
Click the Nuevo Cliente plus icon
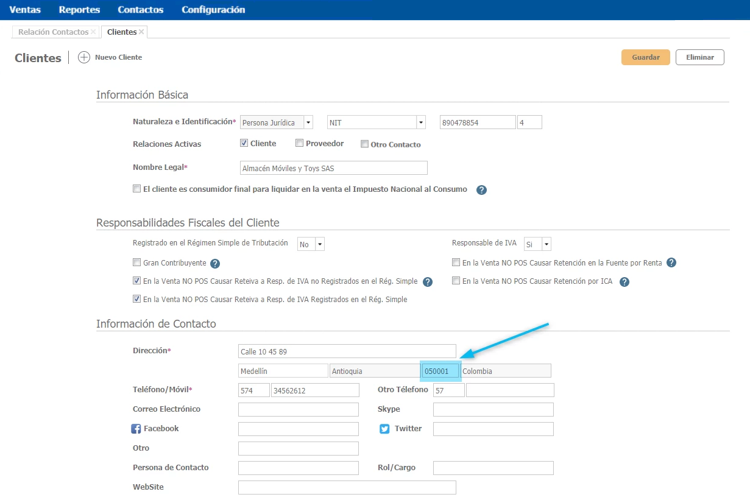(x=84, y=57)
